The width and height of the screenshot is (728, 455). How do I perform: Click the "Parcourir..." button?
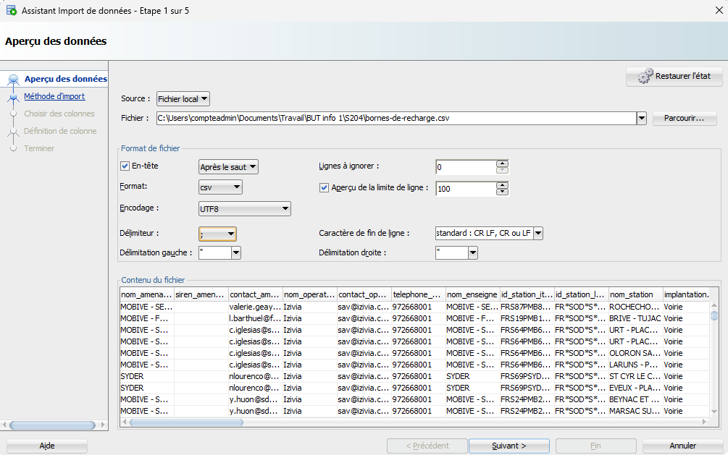684,118
